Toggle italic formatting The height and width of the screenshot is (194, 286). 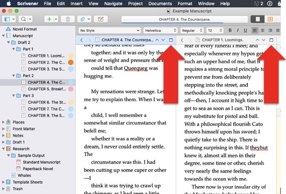[x=238, y=30]
